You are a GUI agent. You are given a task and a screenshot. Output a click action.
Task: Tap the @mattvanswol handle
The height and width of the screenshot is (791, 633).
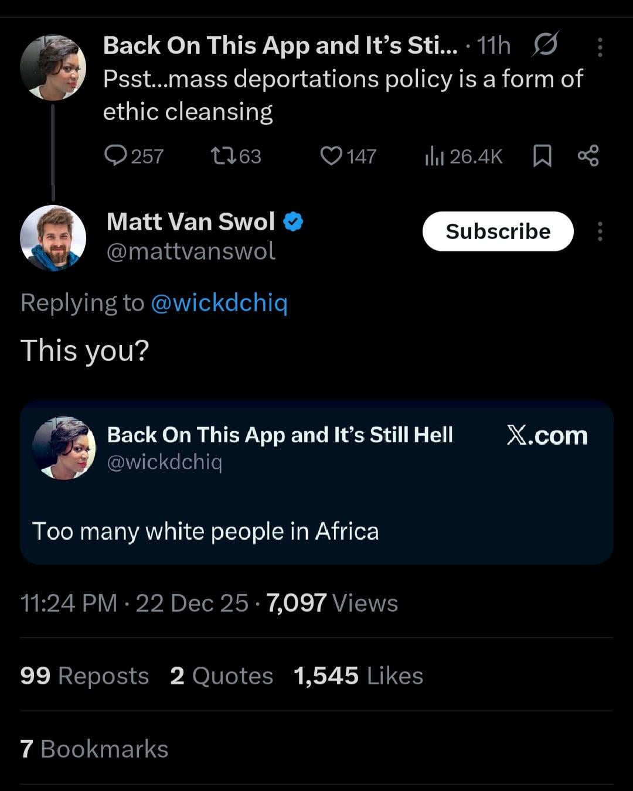click(190, 251)
